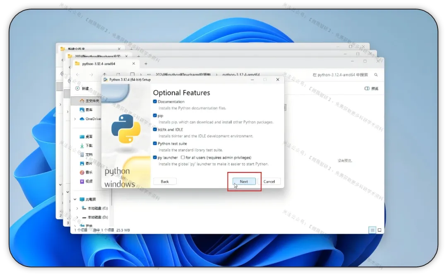Click the python-3.12.4-amd64 breadcrumb segment
The width and height of the screenshot is (447, 276).
click(x=241, y=75)
